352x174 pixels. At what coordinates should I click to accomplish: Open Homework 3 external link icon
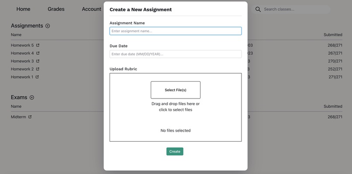38,61
